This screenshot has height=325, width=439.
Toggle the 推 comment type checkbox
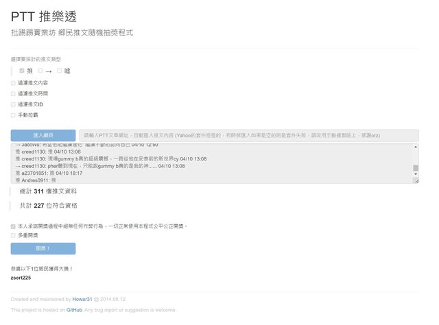(x=22, y=71)
